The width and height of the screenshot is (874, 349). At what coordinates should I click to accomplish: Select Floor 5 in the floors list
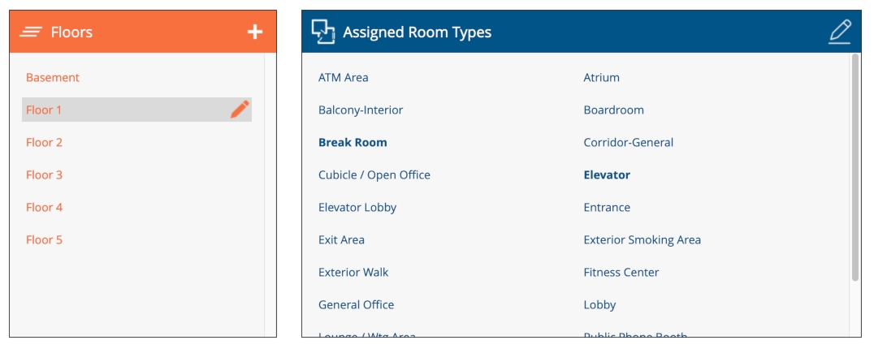click(x=44, y=240)
